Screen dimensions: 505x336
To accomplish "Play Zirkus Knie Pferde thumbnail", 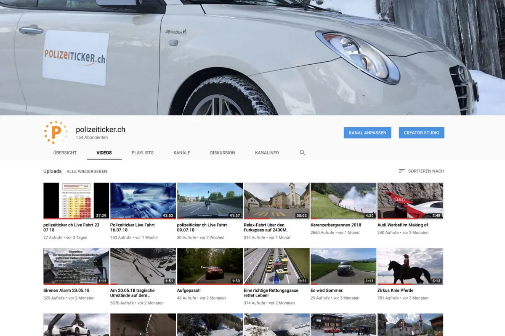I will pyautogui.click(x=410, y=266).
